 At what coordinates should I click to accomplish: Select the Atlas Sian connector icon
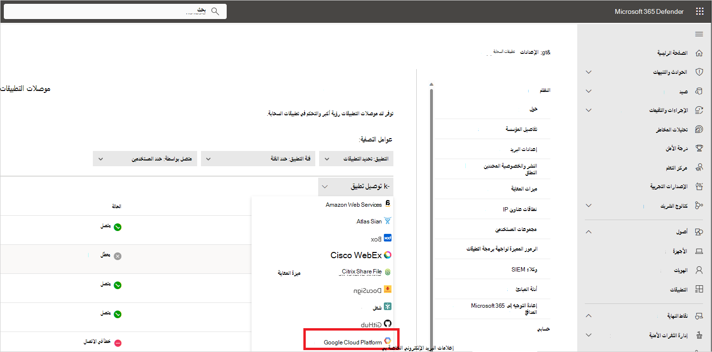388,221
